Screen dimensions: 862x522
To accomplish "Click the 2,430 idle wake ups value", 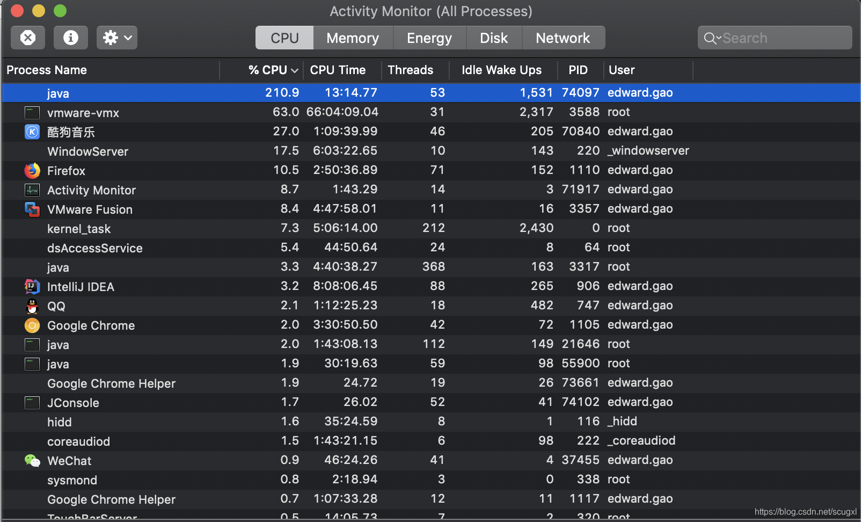I will coord(536,228).
